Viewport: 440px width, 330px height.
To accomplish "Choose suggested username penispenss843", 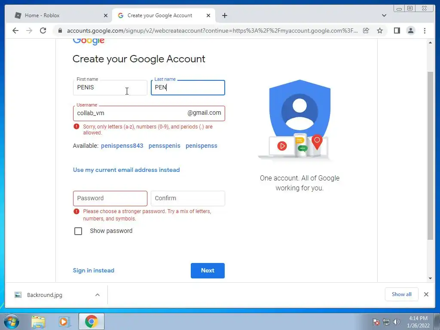I will pyautogui.click(x=122, y=146).
